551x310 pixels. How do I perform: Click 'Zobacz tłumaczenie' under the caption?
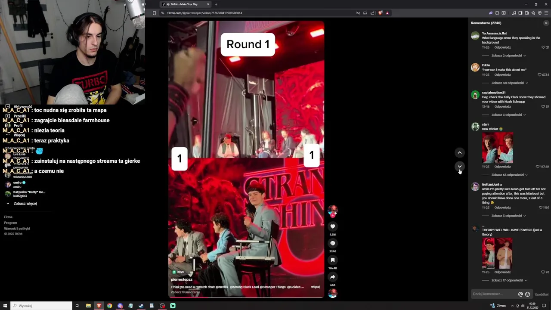coord(185,292)
